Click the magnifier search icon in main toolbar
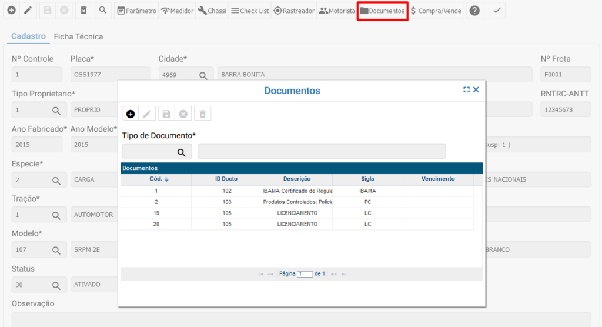The height and width of the screenshot is (327, 602). (102, 11)
